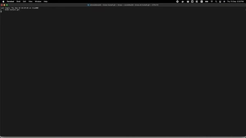Click the date and time in menu bar
The height and width of the screenshot is (138, 246).
[235, 2]
